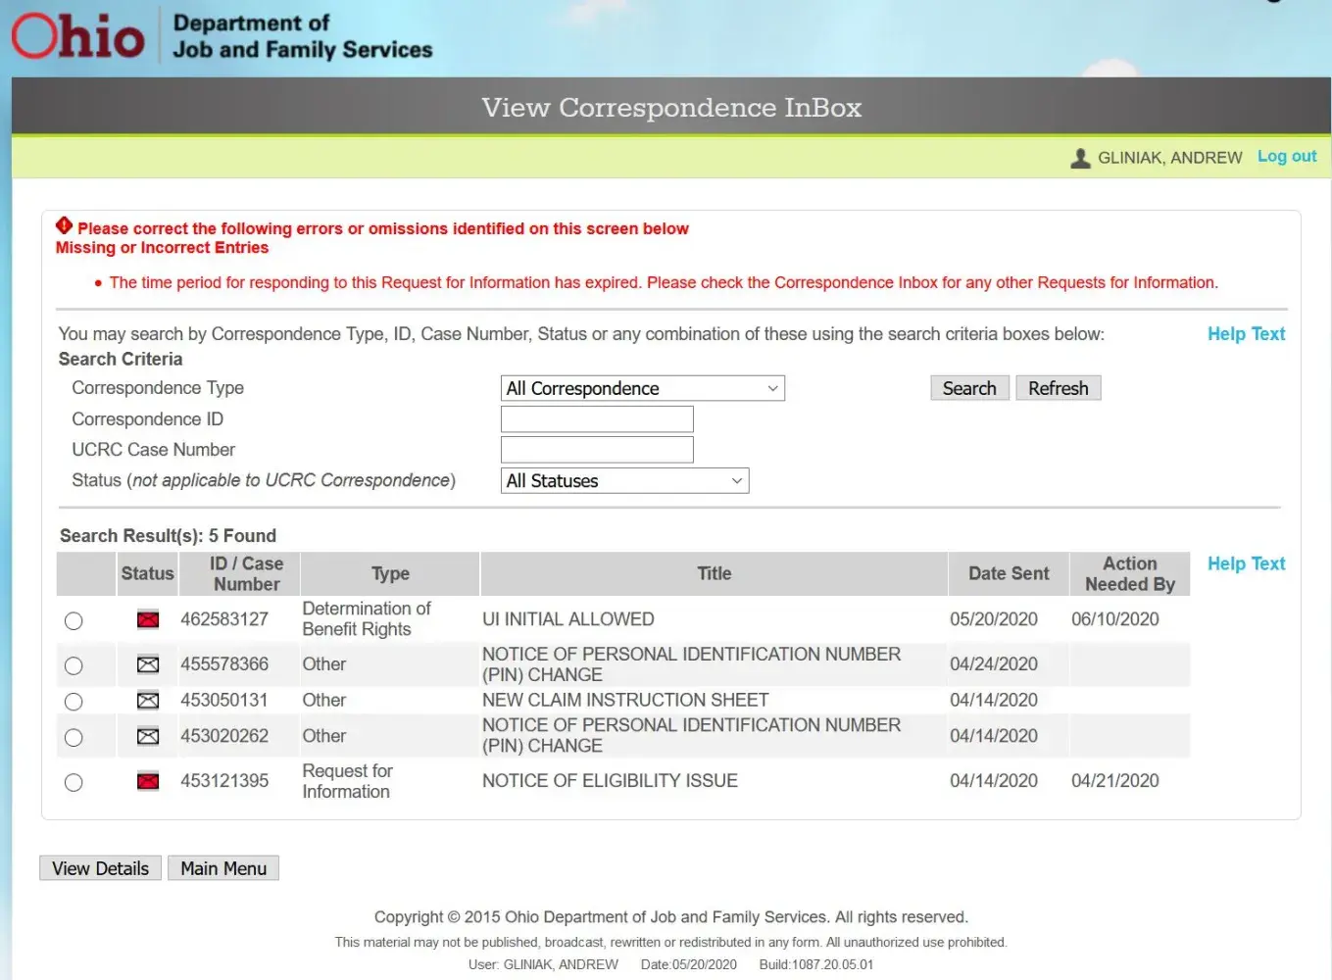
Task: Open the Correspondence Type dropdown
Action: (642, 389)
